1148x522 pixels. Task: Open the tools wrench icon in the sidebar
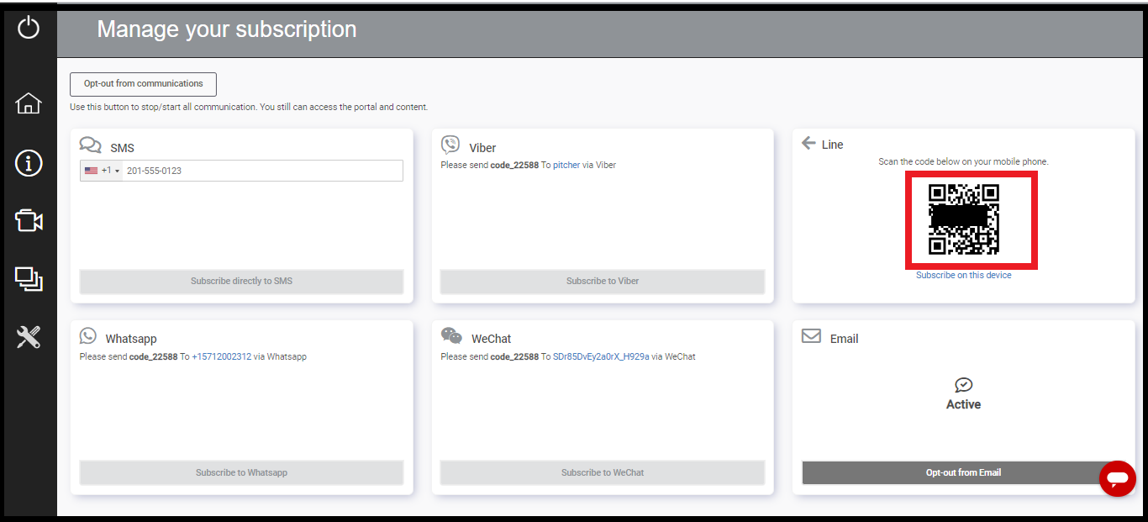pos(29,338)
